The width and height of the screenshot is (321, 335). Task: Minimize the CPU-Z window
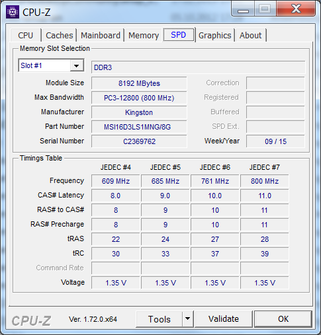click(243, 9)
